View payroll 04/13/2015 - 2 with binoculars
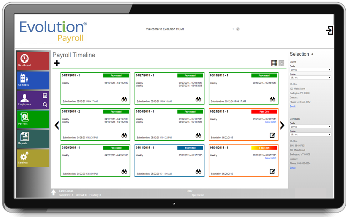 tap(124, 135)
